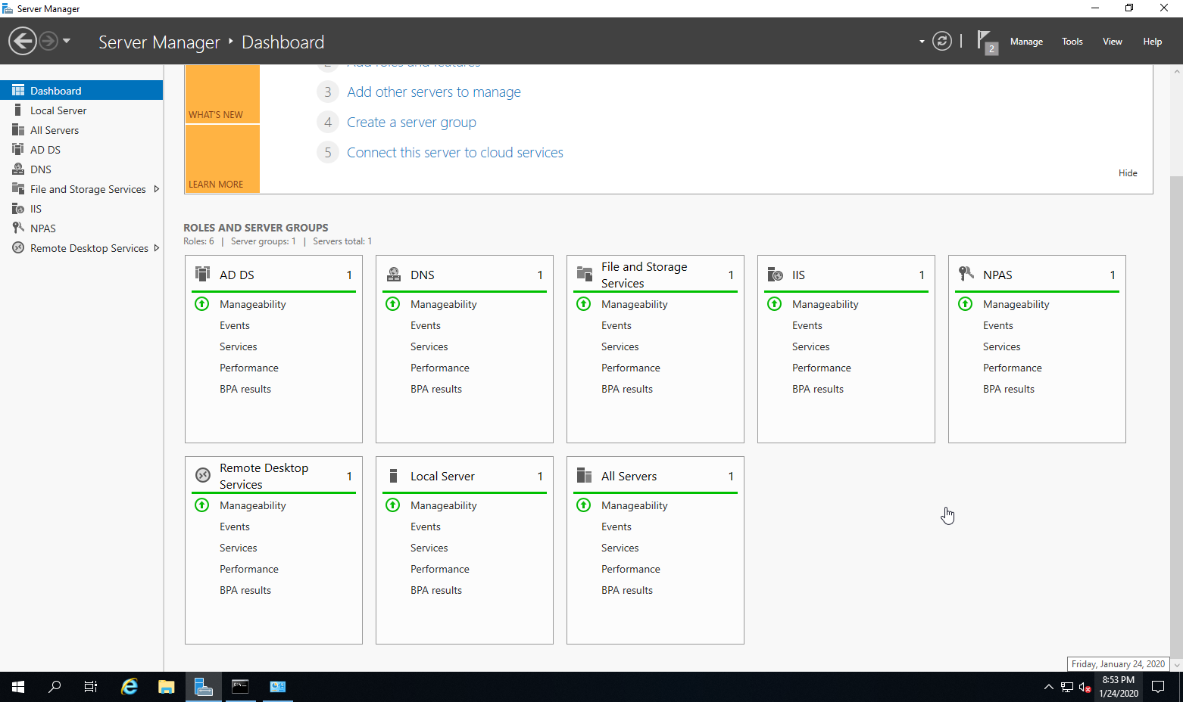
Task: Select IIS in the sidebar
Action: tap(81, 209)
